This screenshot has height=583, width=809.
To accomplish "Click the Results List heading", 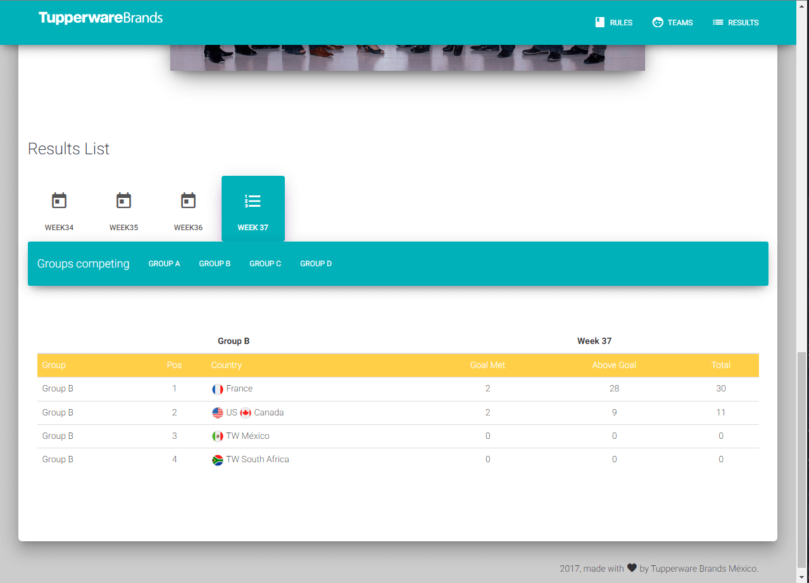I will click(x=68, y=149).
